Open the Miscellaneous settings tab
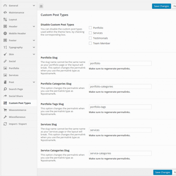176x176 pixels. pos(17,117)
